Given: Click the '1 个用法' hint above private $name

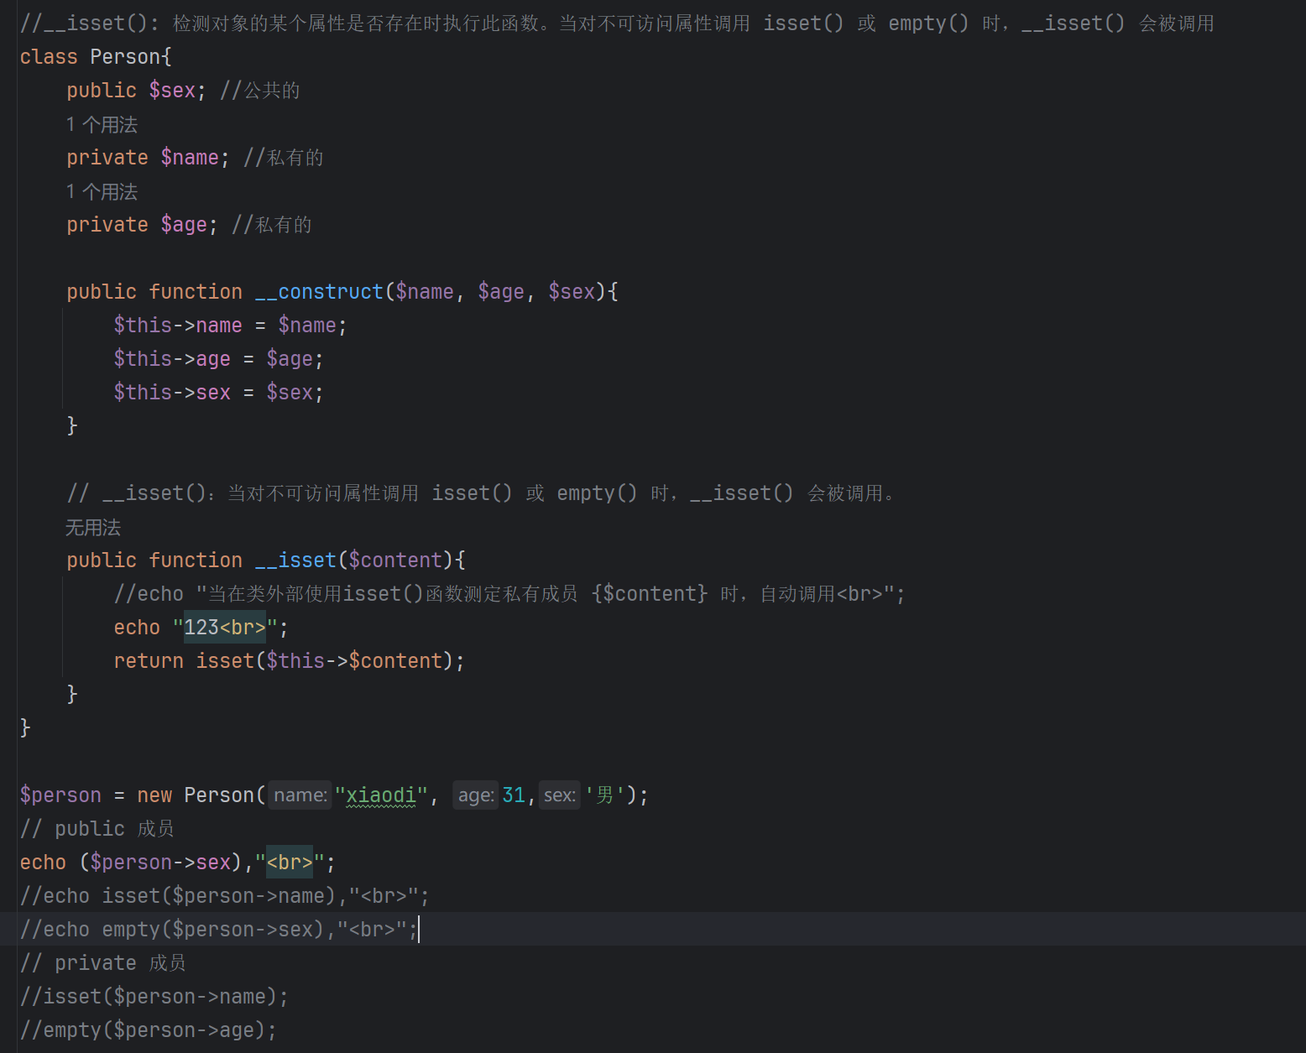Looking at the screenshot, I should tap(102, 124).
